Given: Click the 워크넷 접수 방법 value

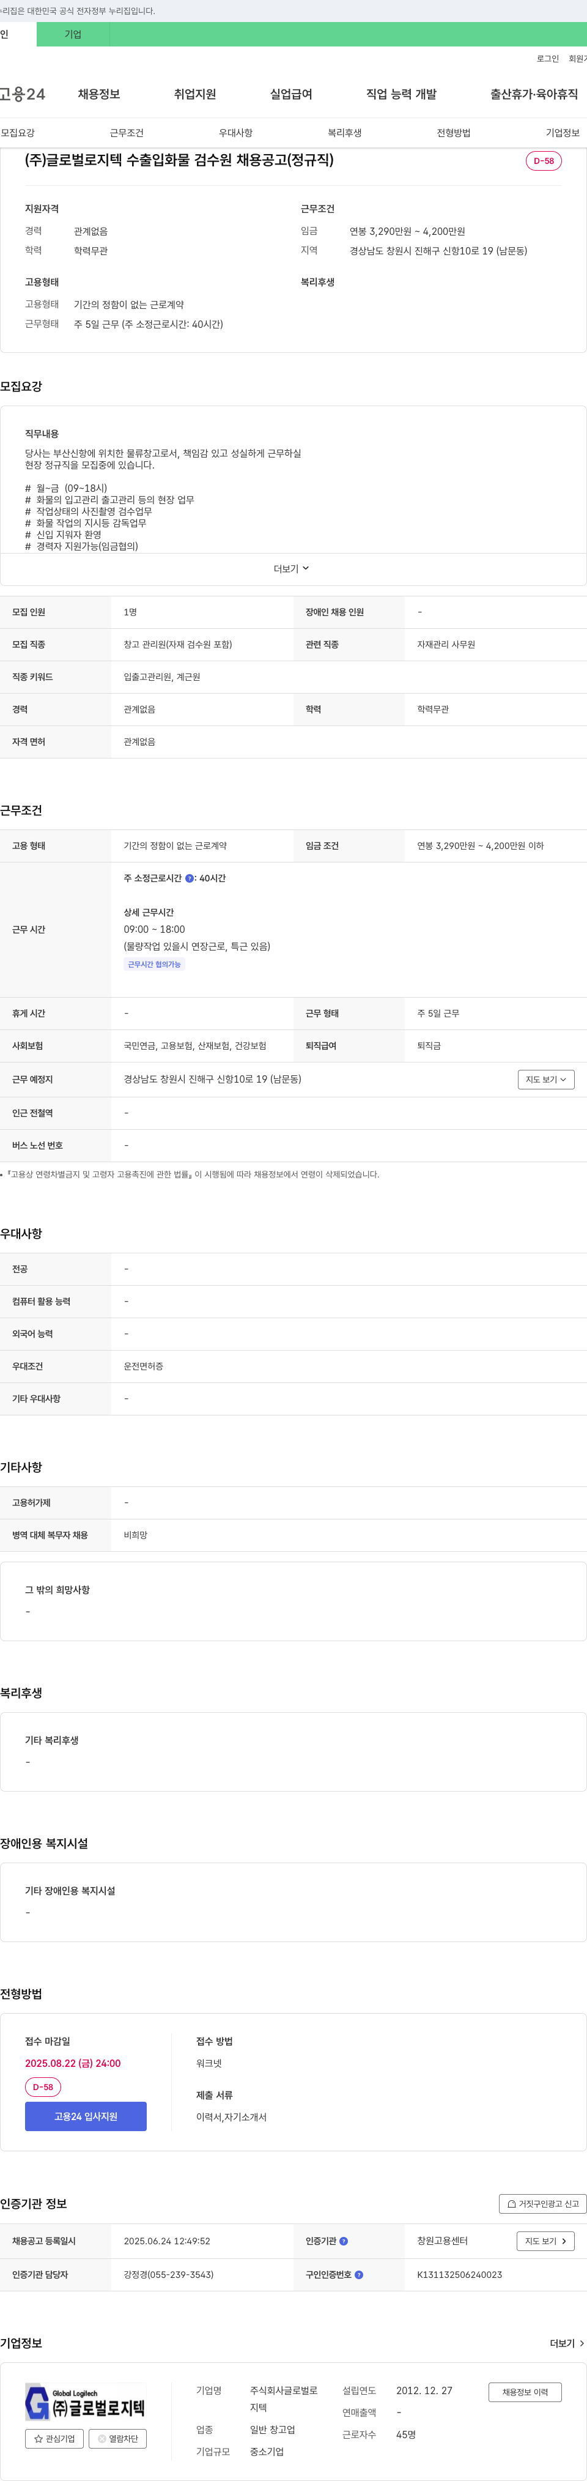Looking at the screenshot, I should 209,2063.
